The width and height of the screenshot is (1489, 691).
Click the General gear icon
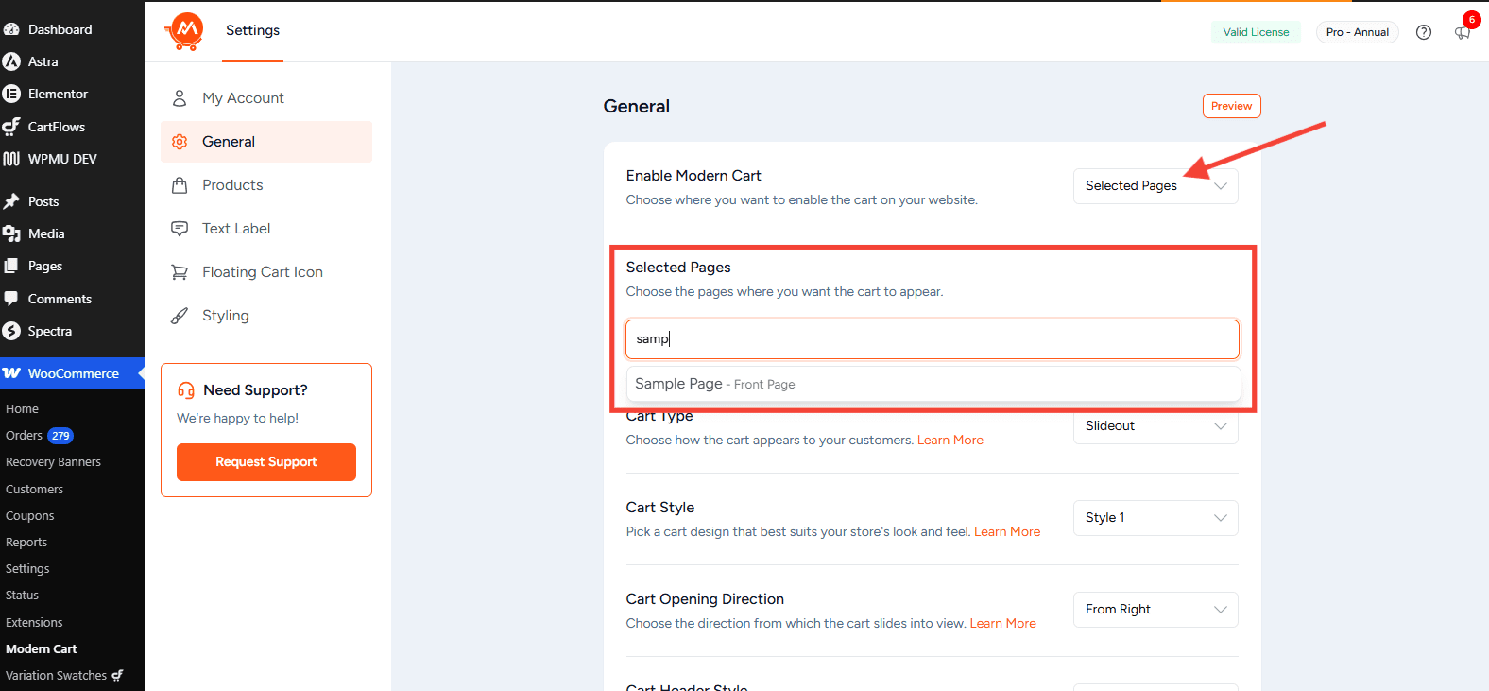[x=180, y=142]
